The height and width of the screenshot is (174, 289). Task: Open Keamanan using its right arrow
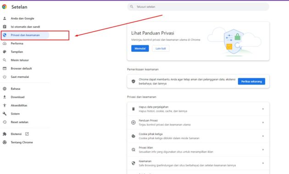click(x=263, y=163)
